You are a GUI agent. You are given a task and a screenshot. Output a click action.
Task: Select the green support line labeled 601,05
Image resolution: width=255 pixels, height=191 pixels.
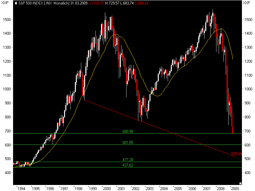pos(96,145)
